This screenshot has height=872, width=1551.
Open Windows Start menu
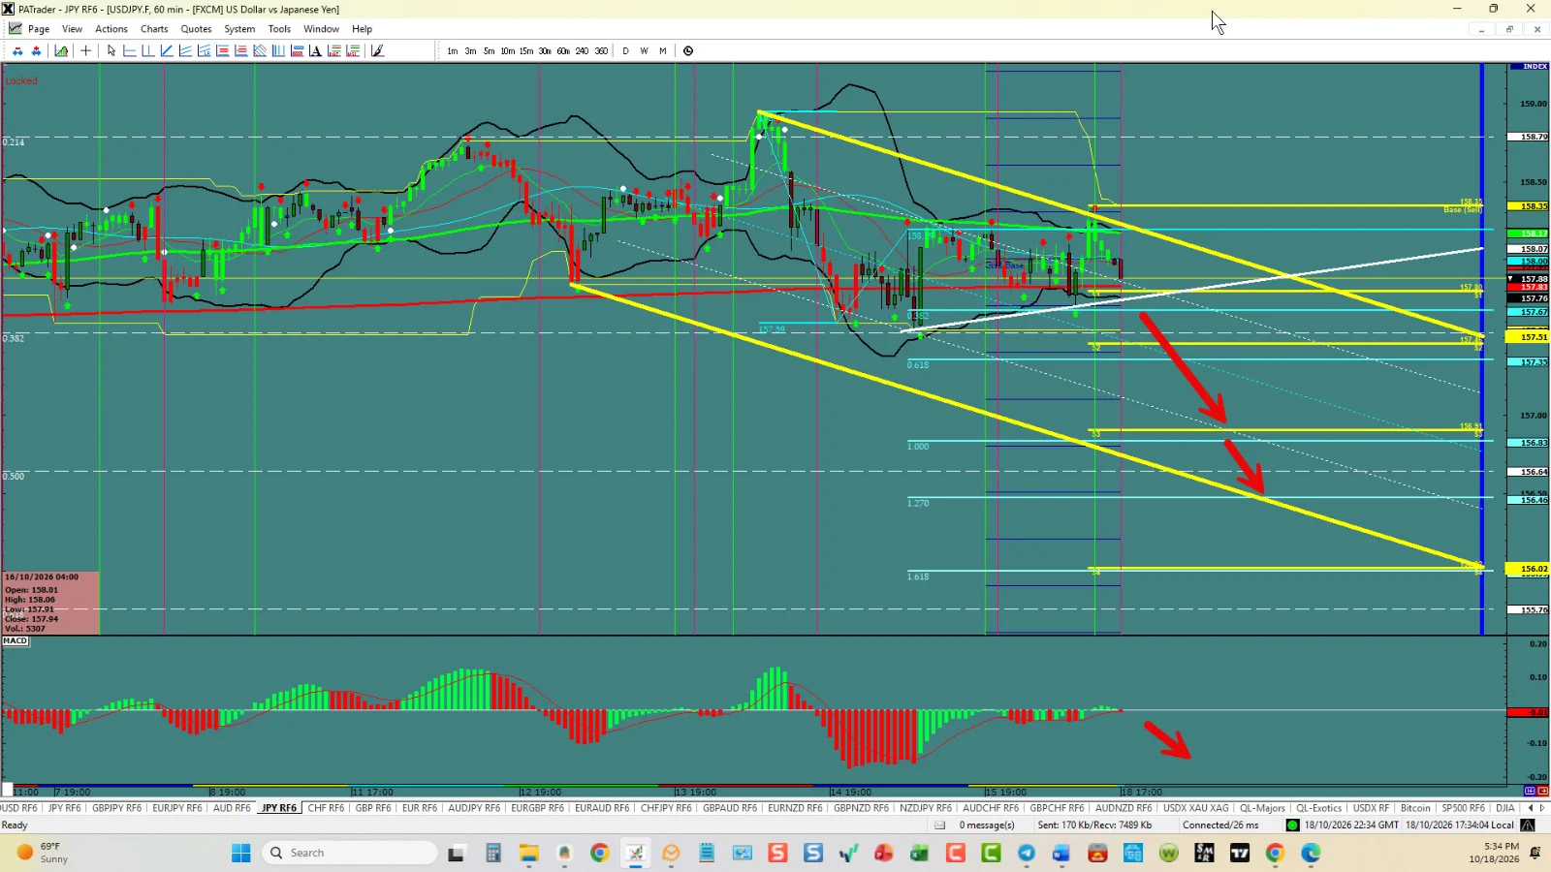241,853
